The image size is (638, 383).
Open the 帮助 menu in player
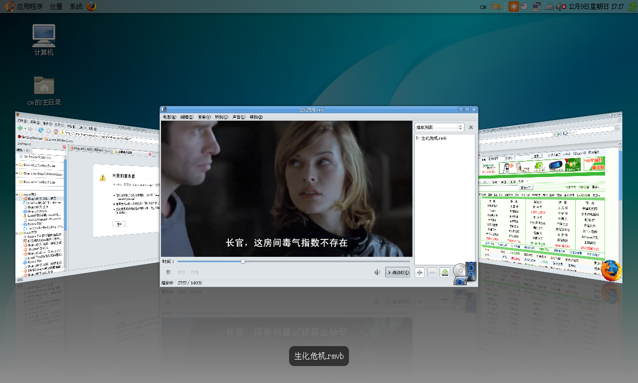point(256,117)
